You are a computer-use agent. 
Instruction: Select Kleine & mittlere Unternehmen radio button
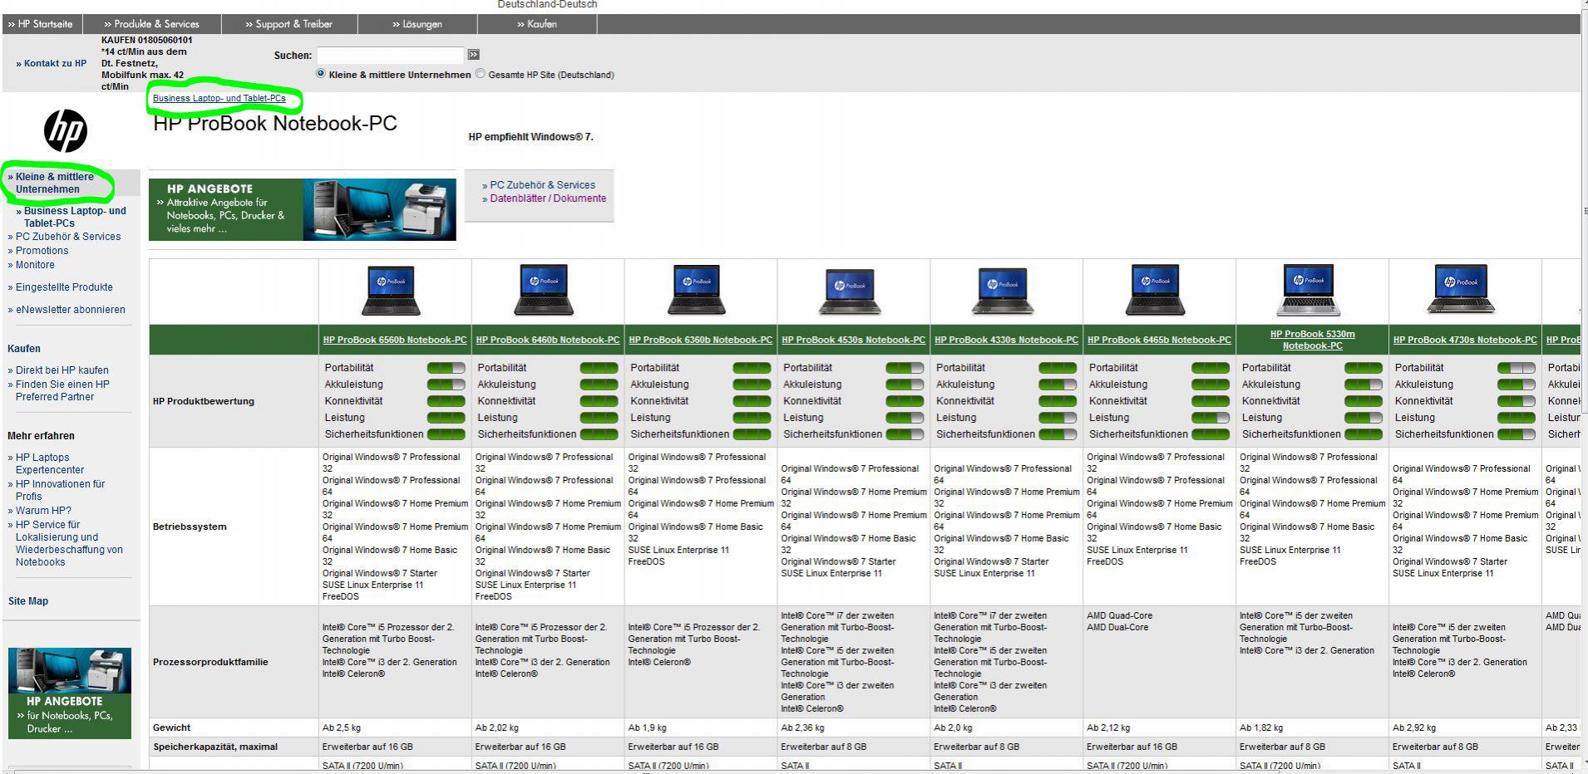[321, 74]
